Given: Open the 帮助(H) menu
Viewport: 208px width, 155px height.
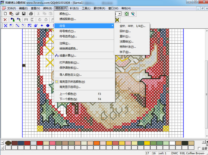Looking at the screenshot, I should pos(126,8).
